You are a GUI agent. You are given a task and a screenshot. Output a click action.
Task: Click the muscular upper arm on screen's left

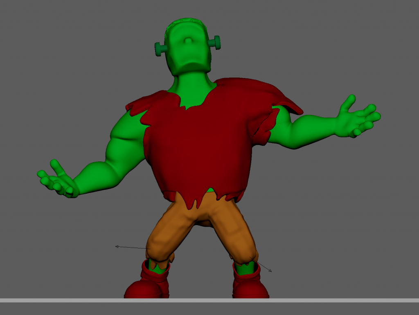[x=123, y=143]
